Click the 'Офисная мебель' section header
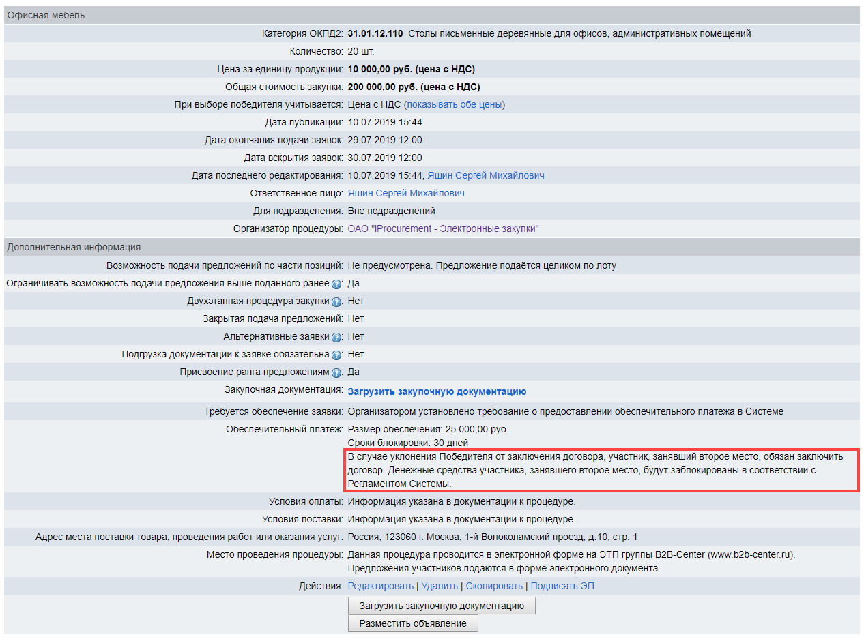The width and height of the screenshot is (864, 639). click(x=46, y=15)
